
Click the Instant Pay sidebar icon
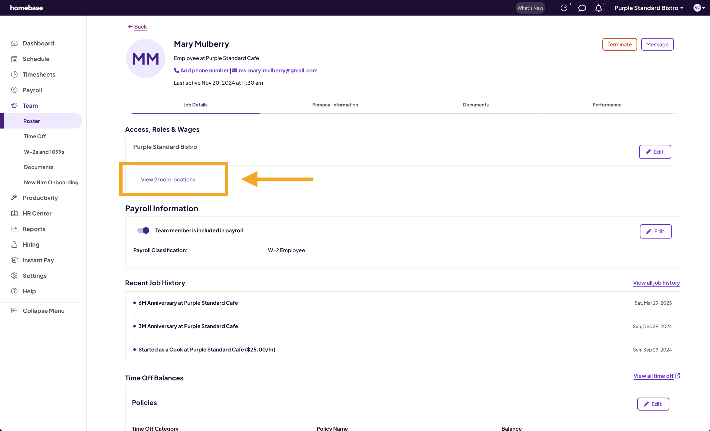pyautogui.click(x=14, y=260)
